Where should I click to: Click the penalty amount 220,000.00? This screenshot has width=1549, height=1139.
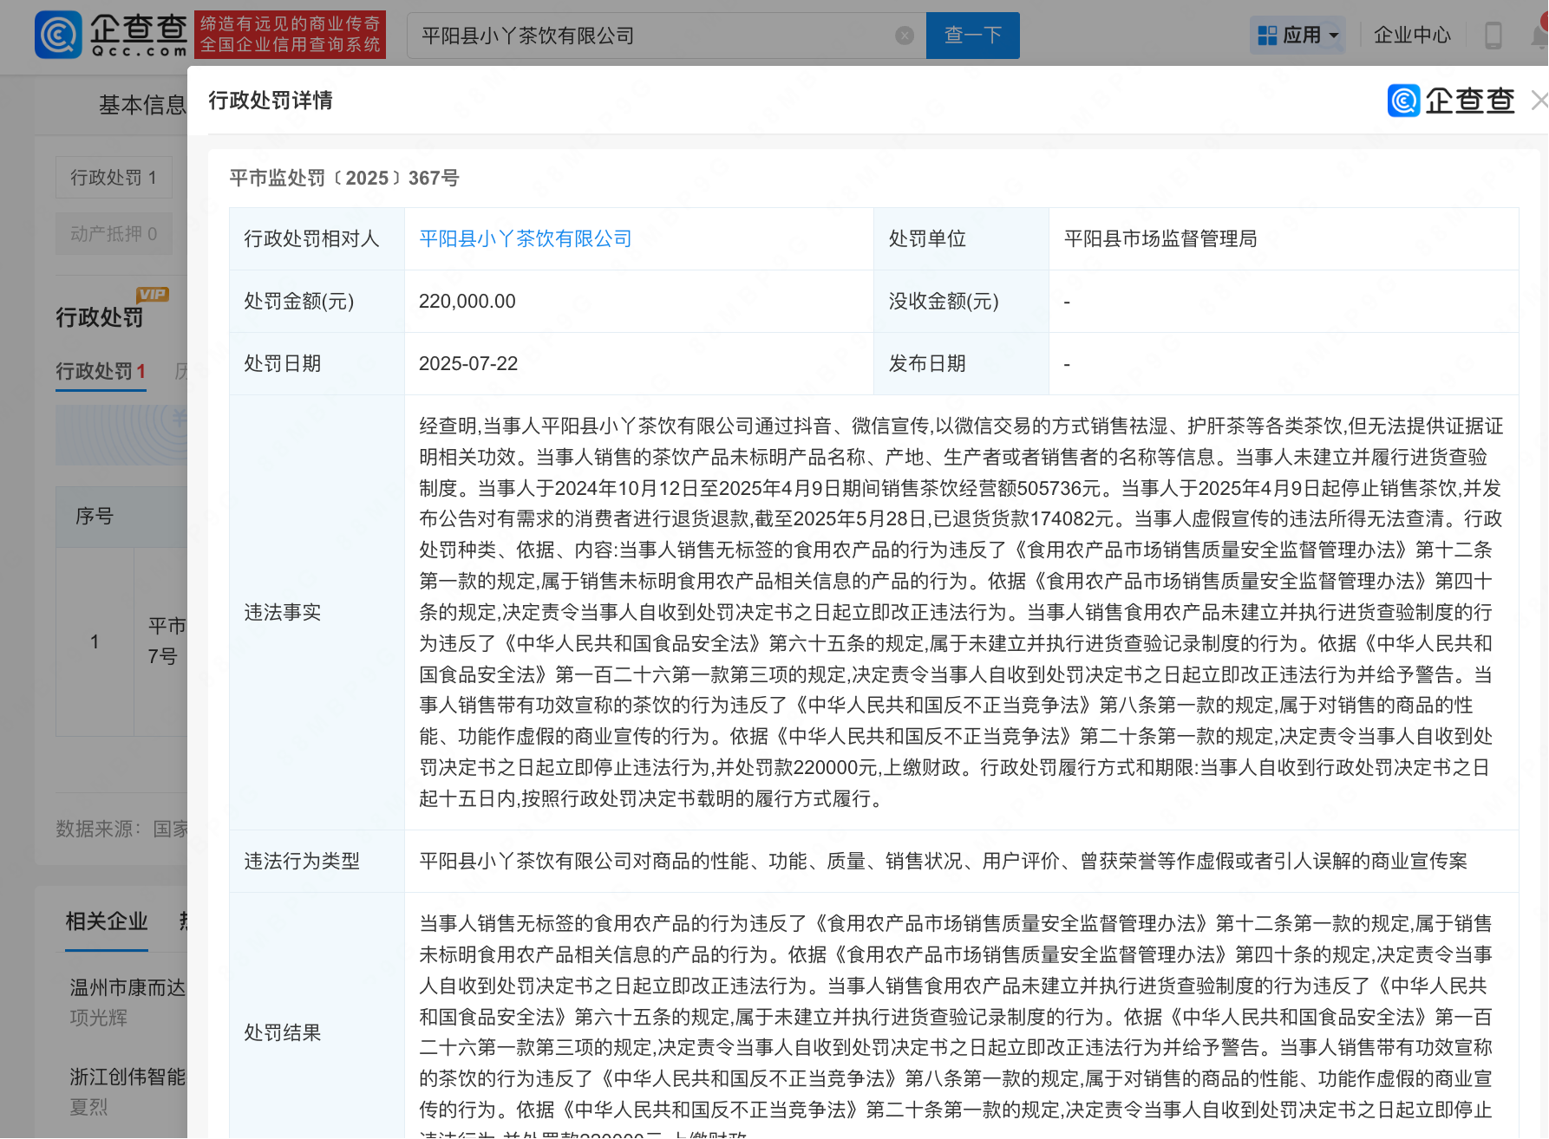click(x=467, y=301)
